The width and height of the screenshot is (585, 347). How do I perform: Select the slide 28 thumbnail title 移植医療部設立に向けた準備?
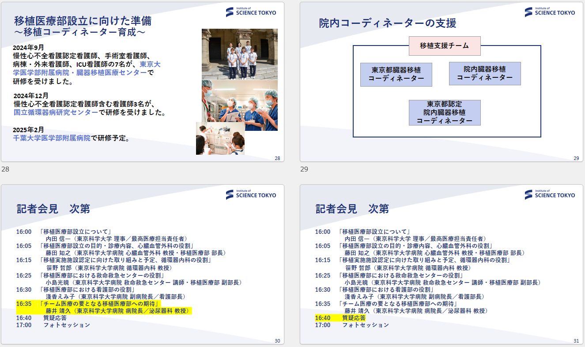pos(83,21)
